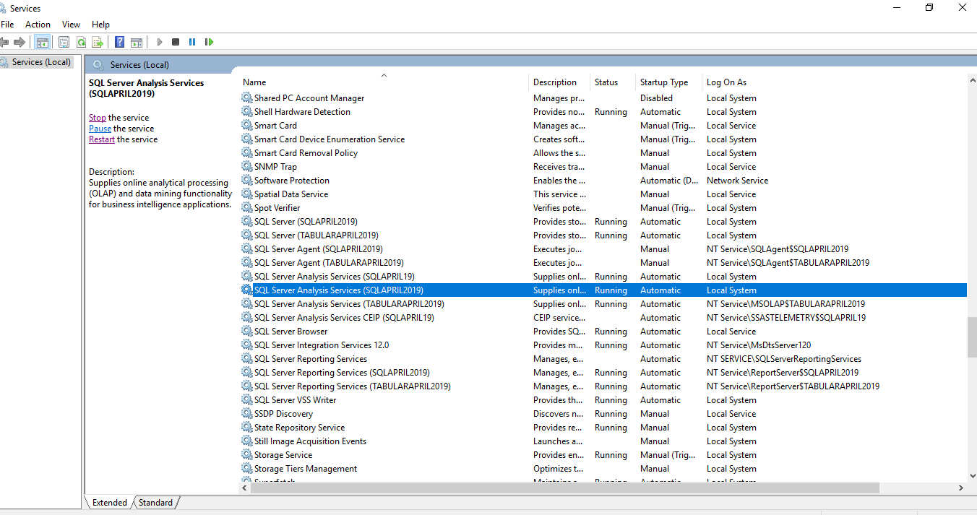Click the Pause Service toolbar icon
This screenshot has height=515, width=977.
coord(192,42)
